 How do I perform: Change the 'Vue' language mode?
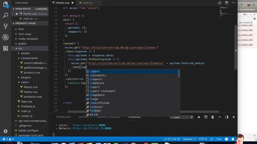(219, 139)
